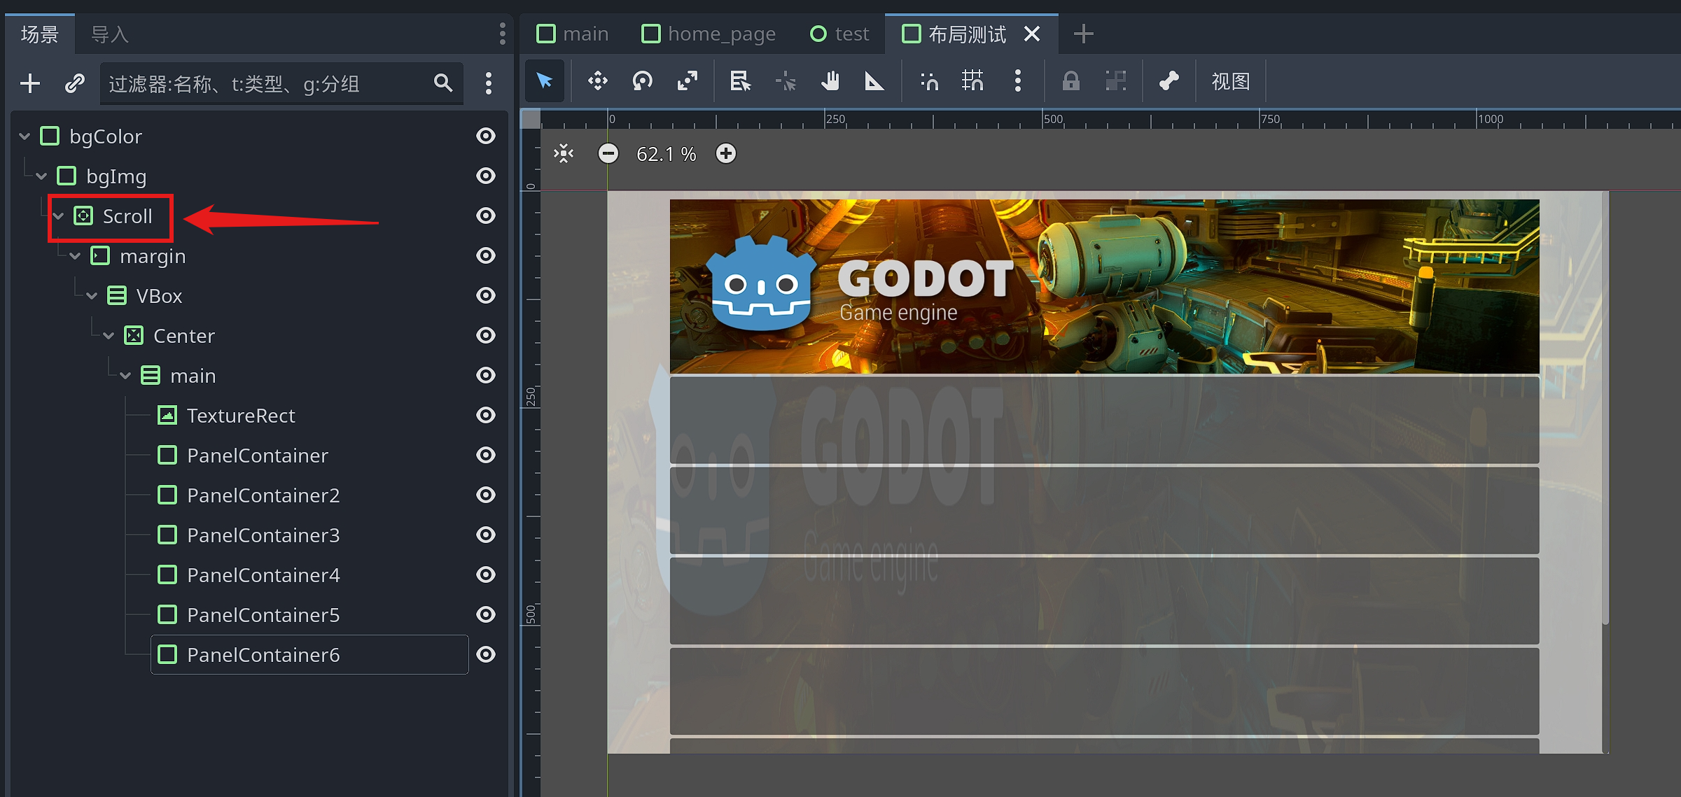Select the Move mode tool
The image size is (1681, 797).
point(597,82)
